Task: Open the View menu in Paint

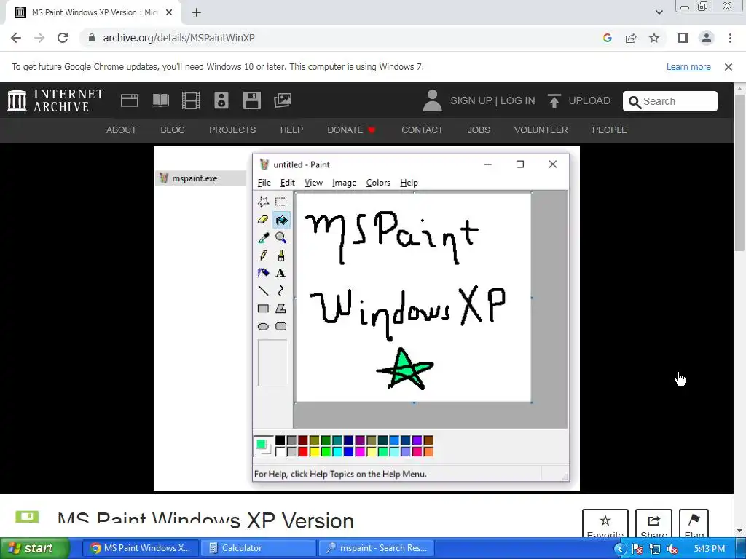Action: 313,183
